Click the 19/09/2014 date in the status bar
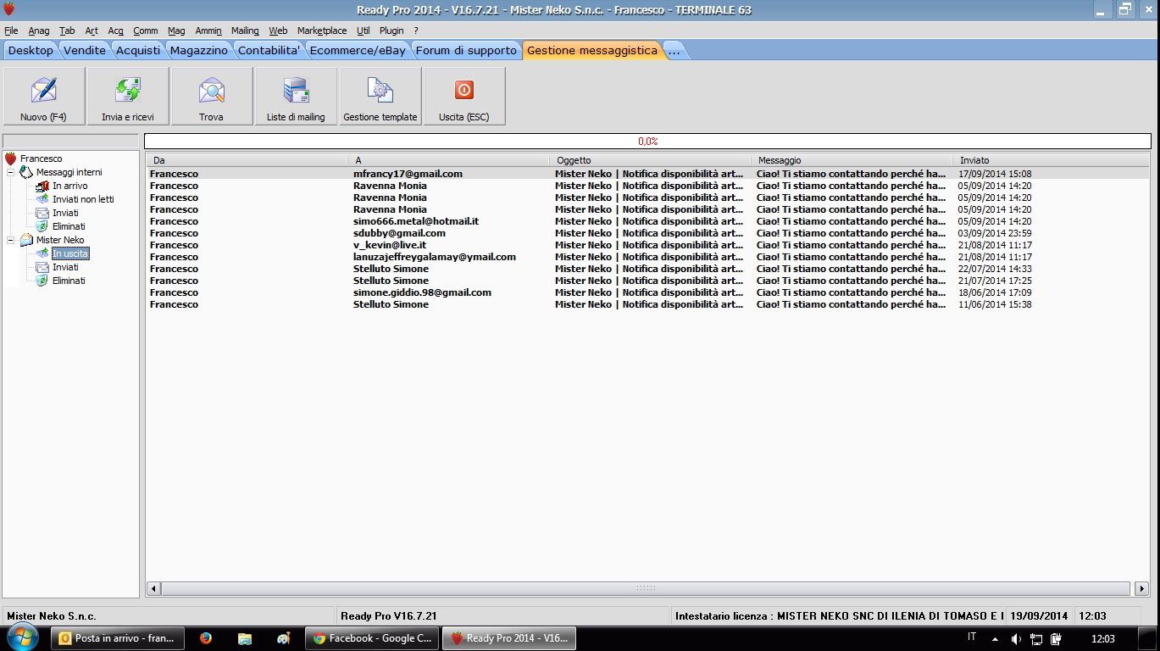1160x651 pixels. coord(1040,616)
